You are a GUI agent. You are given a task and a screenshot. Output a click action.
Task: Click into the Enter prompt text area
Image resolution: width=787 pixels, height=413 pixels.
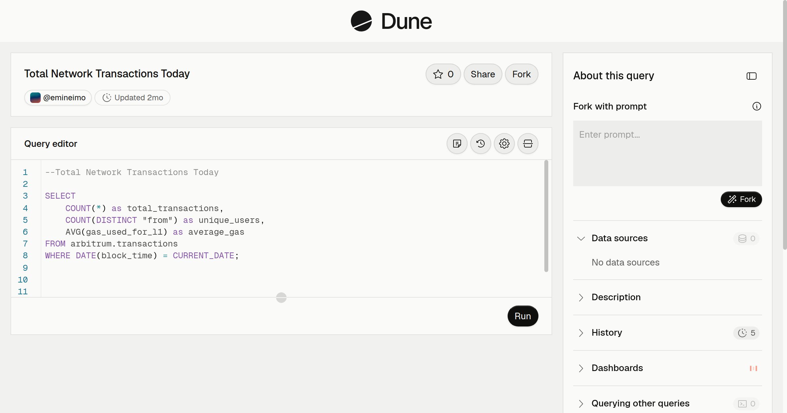coord(668,153)
